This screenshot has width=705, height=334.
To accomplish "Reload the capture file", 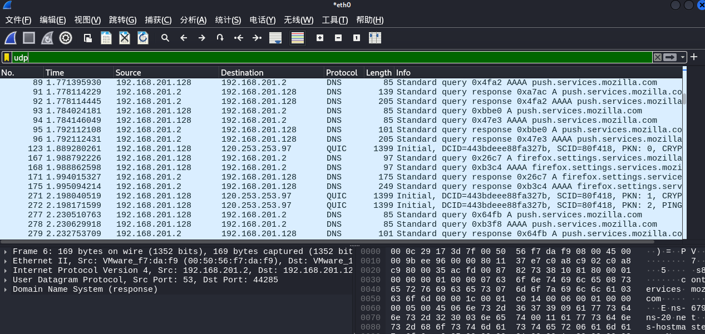I will (x=143, y=38).
